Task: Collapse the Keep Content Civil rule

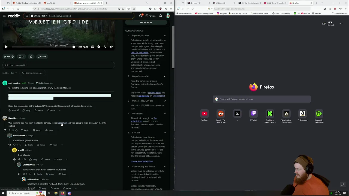Action: [164, 76]
